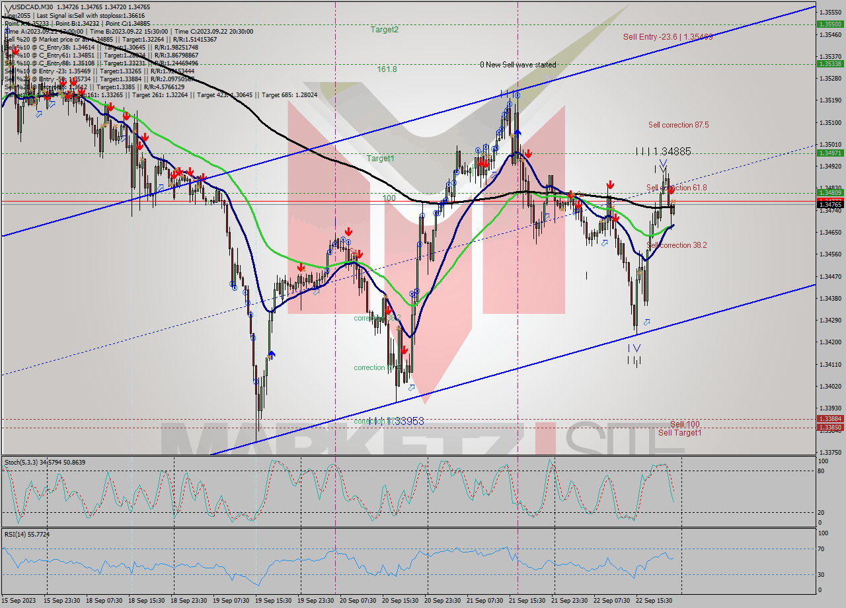Click the green Target1 label

381,159
